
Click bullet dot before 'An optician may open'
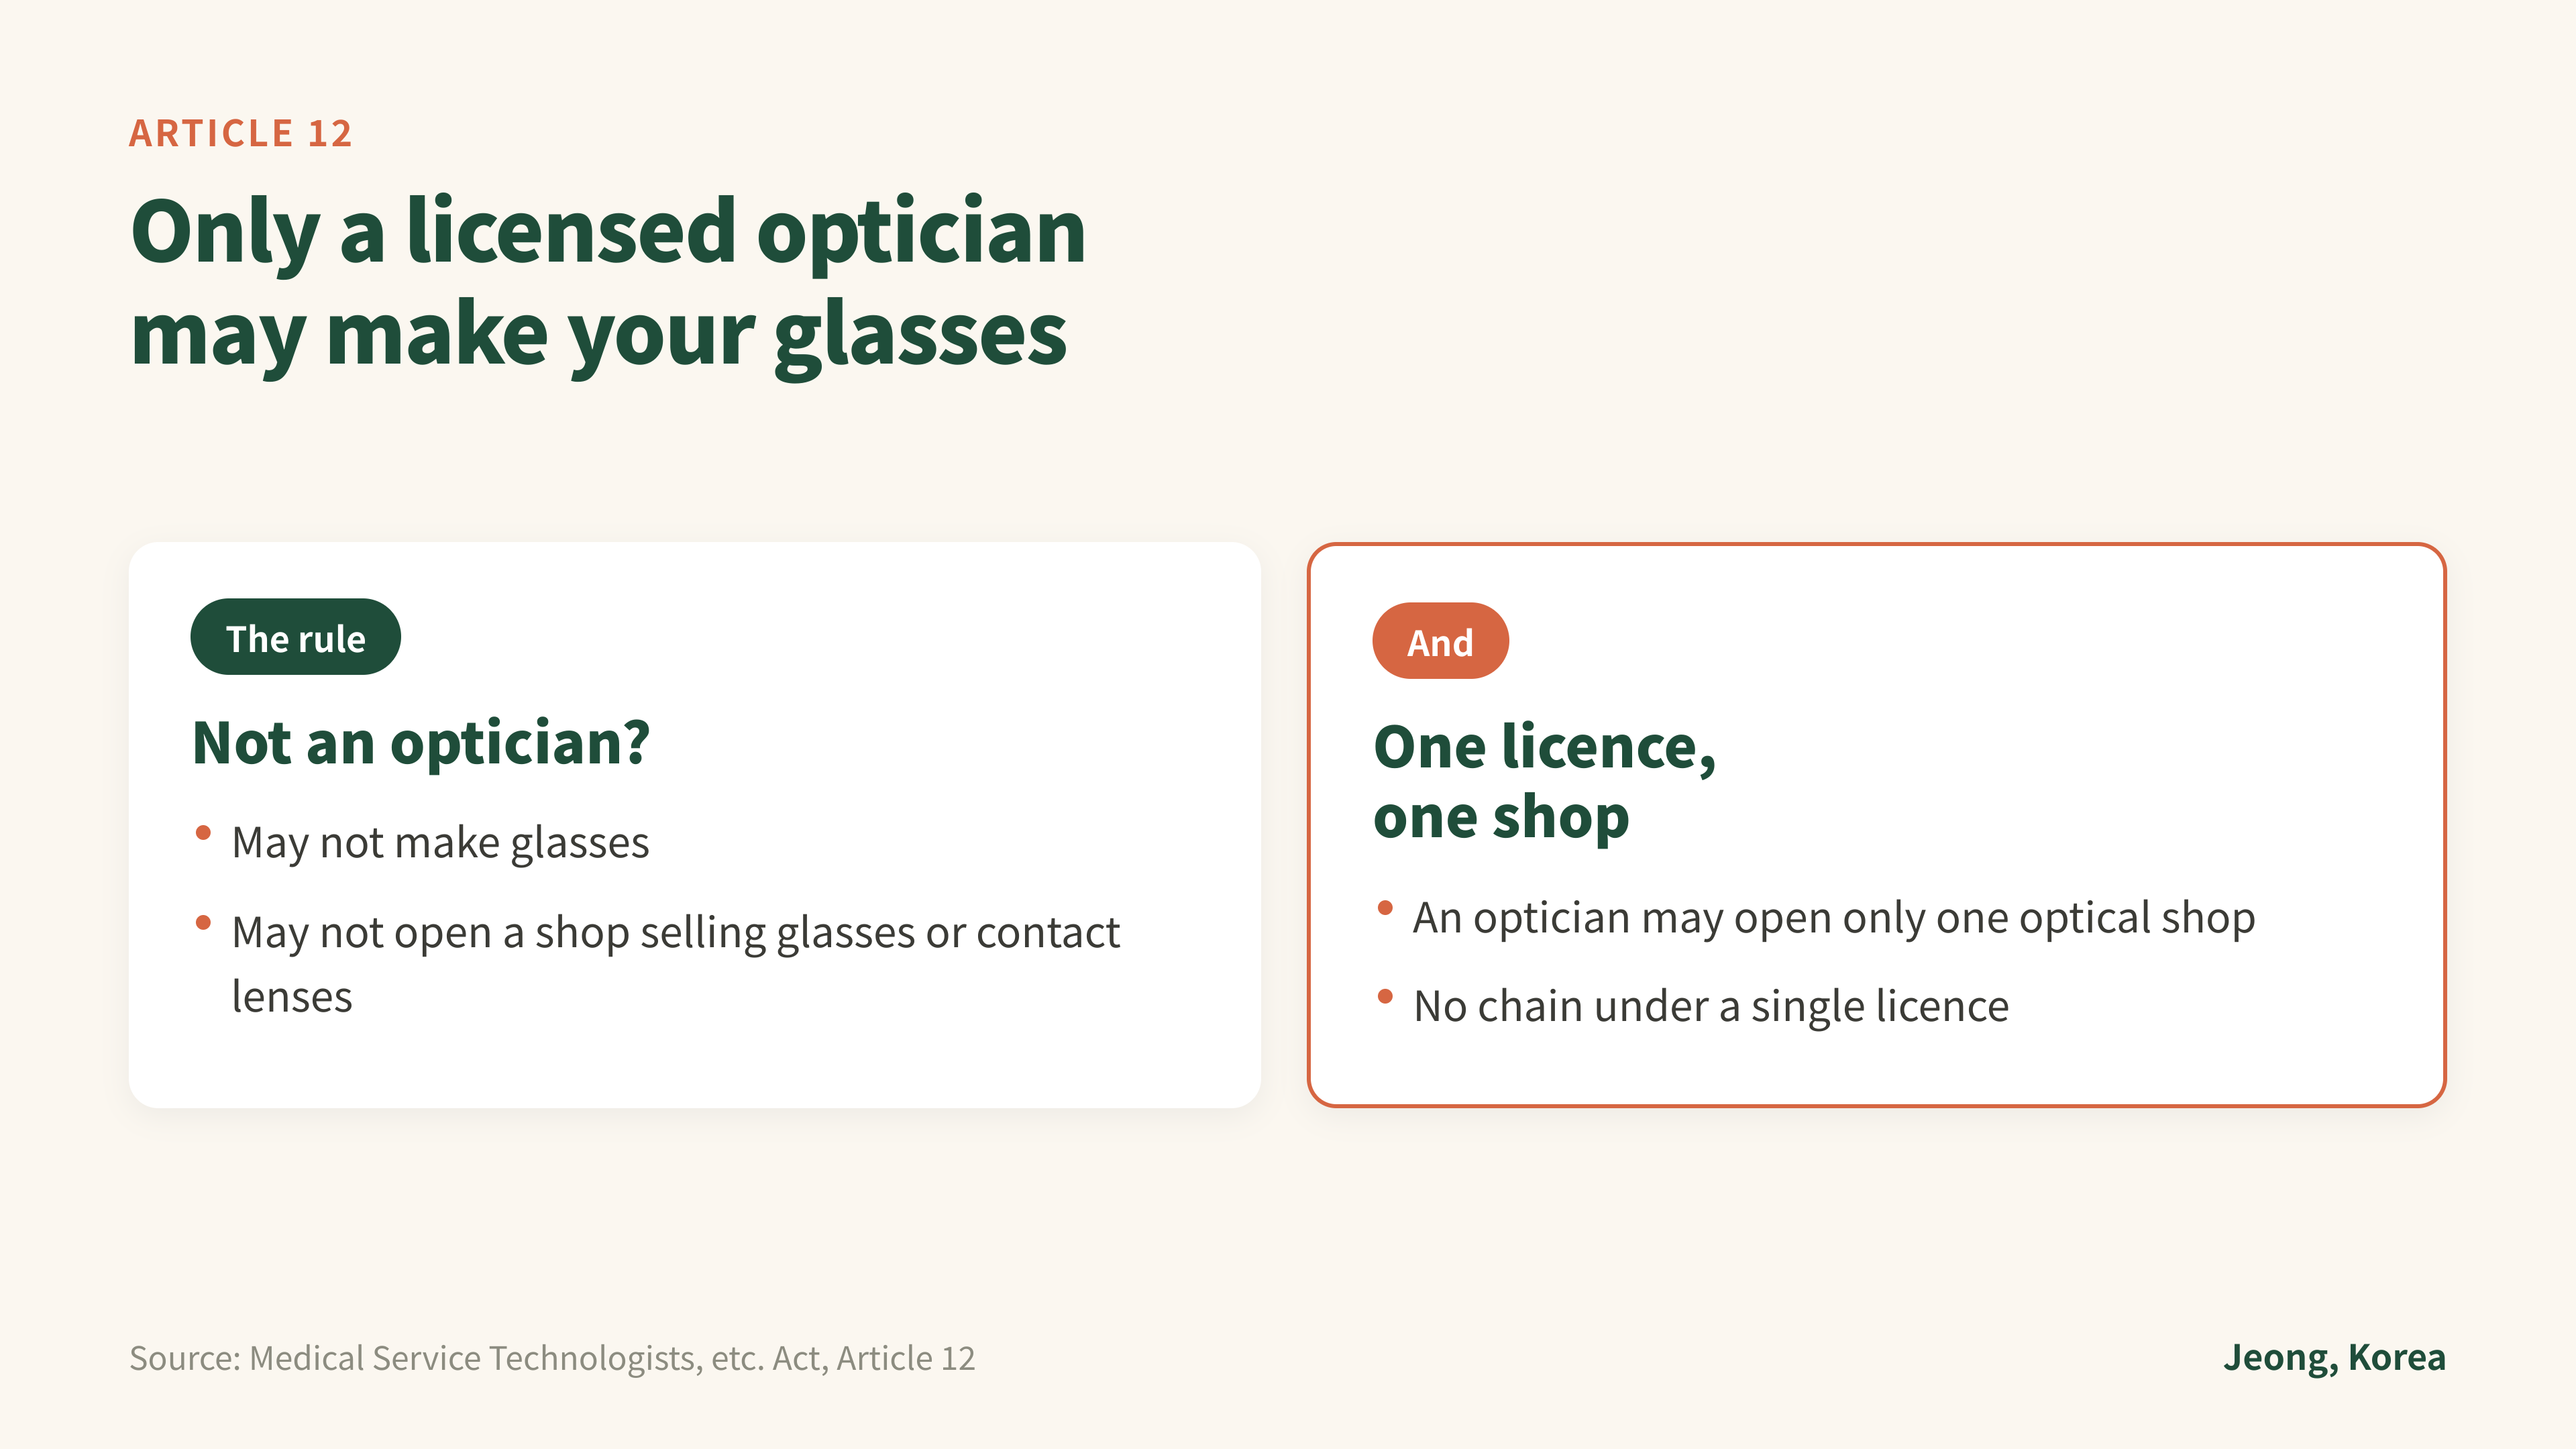point(1385,908)
